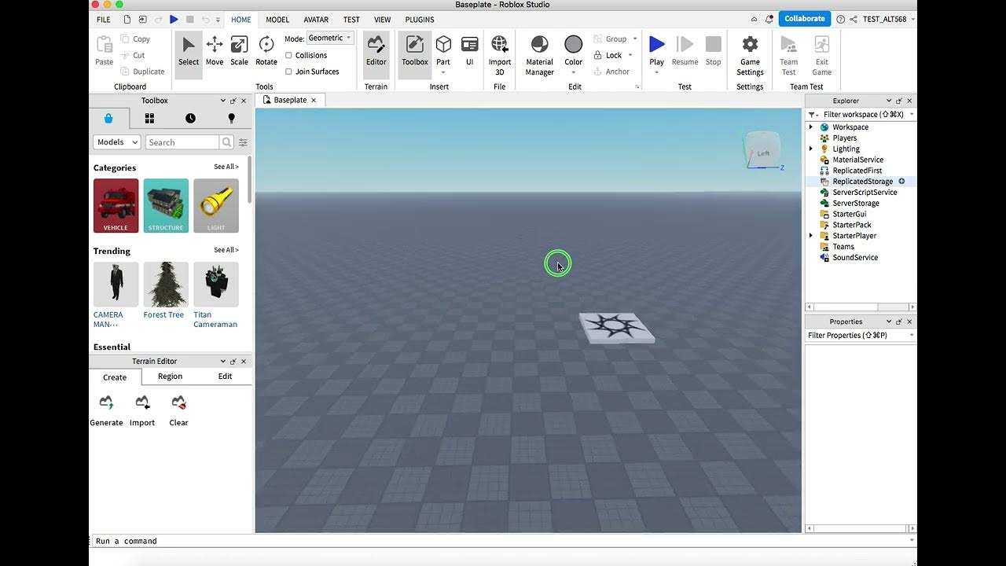Open the help question mark icon
The image size is (1006, 566).
click(841, 19)
